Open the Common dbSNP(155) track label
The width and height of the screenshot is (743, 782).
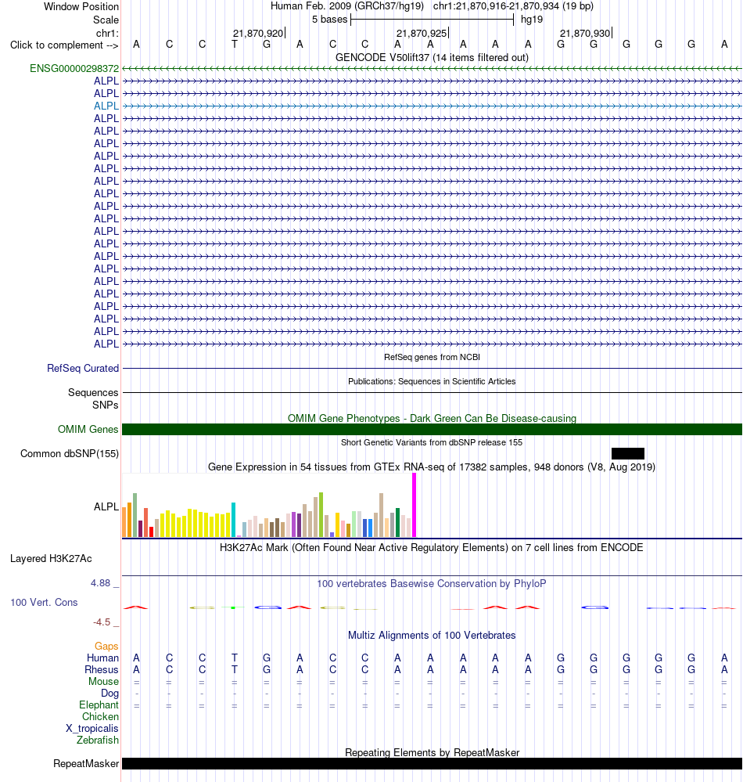pos(70,454)
